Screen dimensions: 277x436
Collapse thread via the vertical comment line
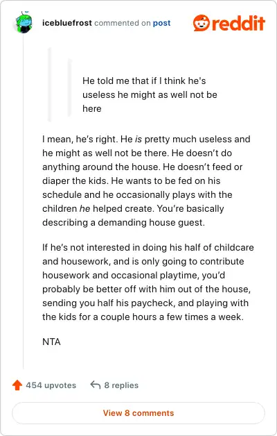[24, 201]
